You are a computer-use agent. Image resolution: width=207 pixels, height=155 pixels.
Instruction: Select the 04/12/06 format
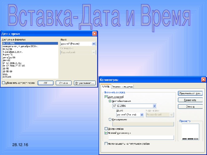coord(30,49)
